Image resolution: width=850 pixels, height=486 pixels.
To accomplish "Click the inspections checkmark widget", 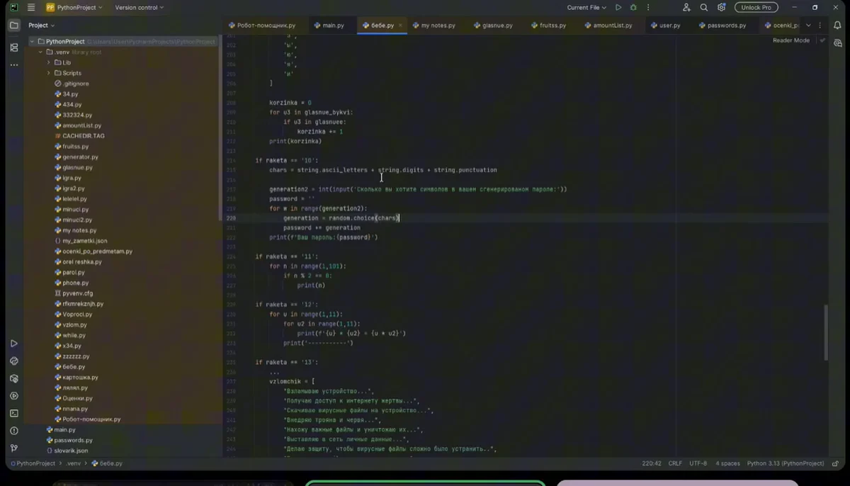I will tap(822, 40).
